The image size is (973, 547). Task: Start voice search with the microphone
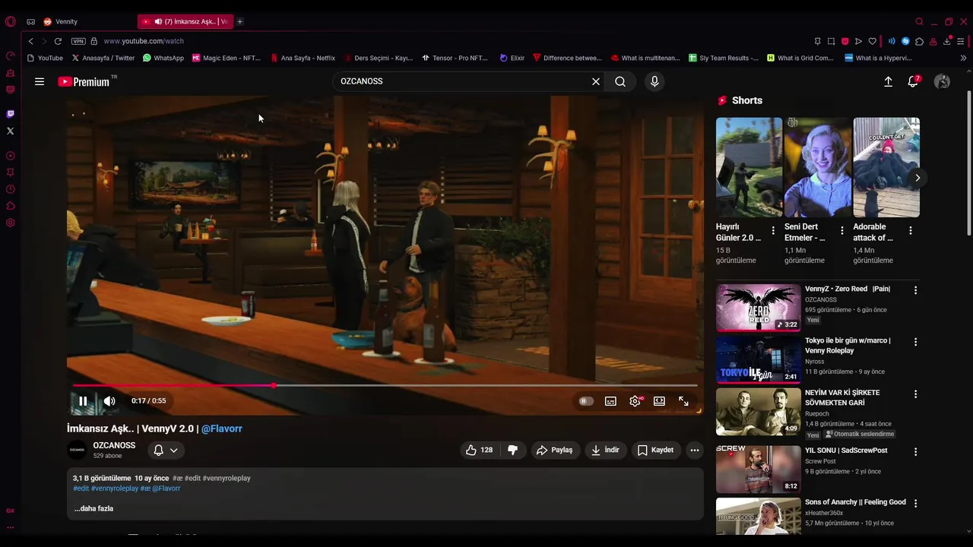point(654,81)
